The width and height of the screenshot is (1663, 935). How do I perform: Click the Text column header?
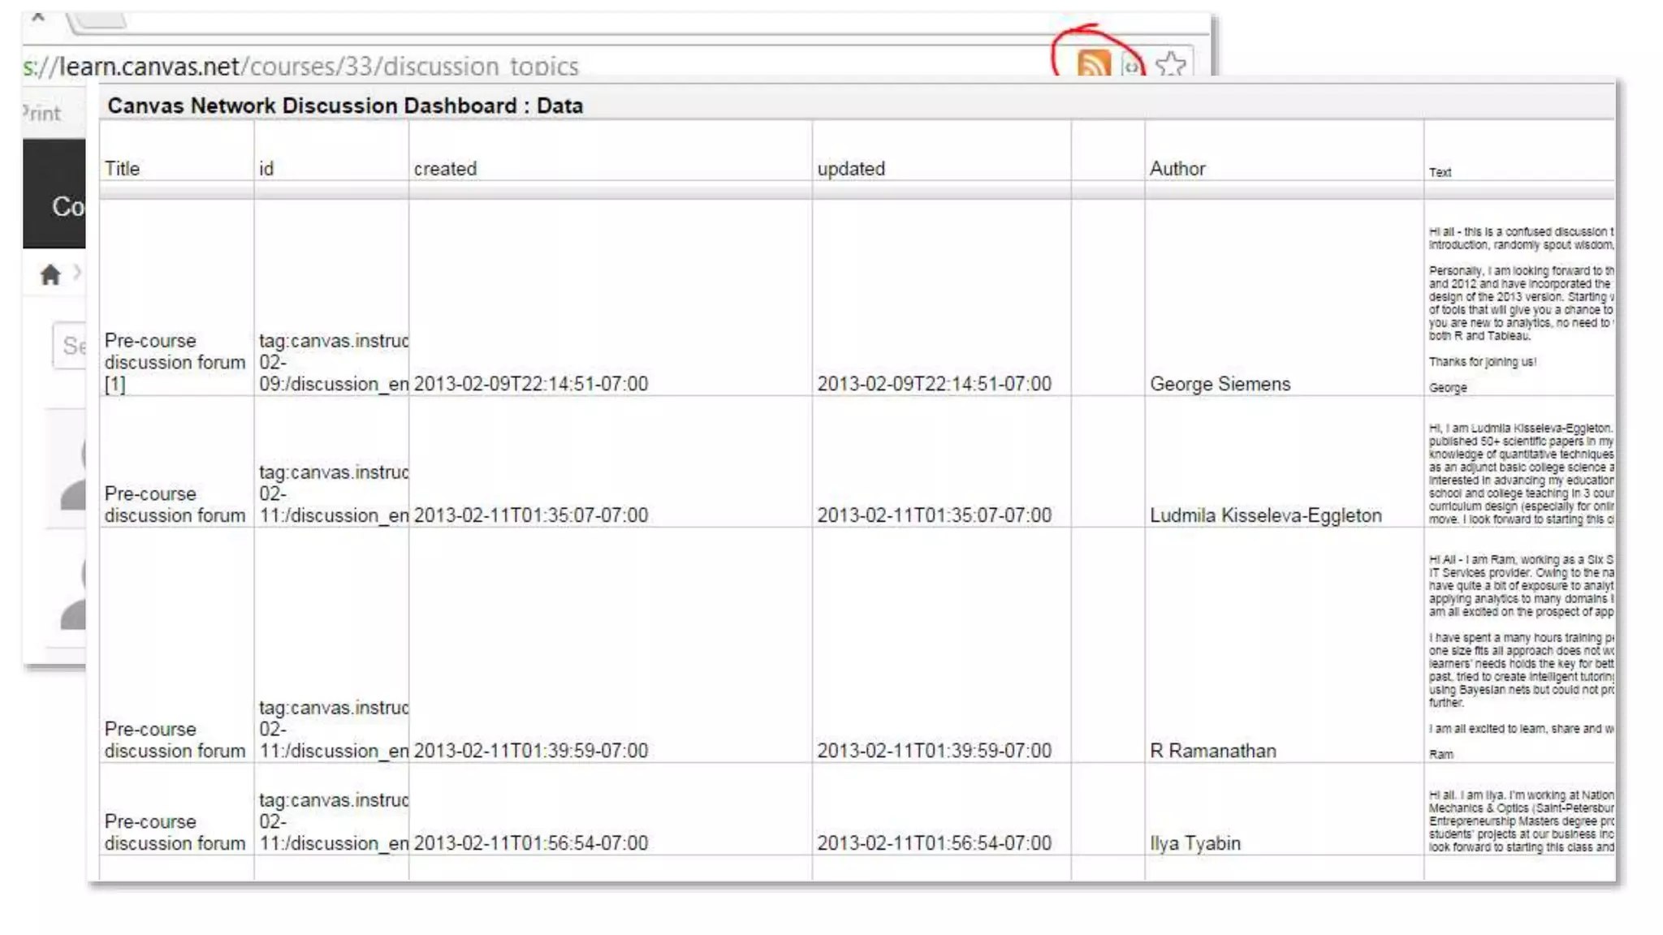1440,172
